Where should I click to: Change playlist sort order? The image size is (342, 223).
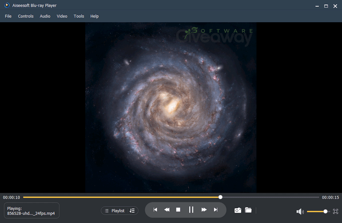[x=132, y=211]
